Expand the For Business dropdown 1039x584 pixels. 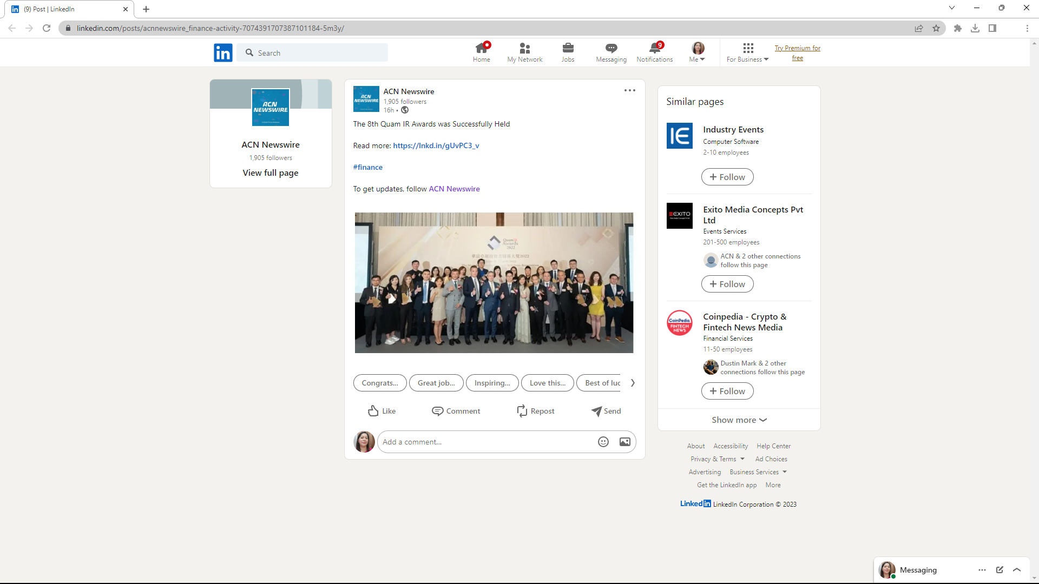(x=747, y=52)
